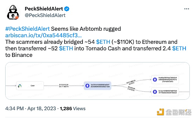Open the PeckShieldAlert display name
Screen dimensions: 195x119
point(44,9)
